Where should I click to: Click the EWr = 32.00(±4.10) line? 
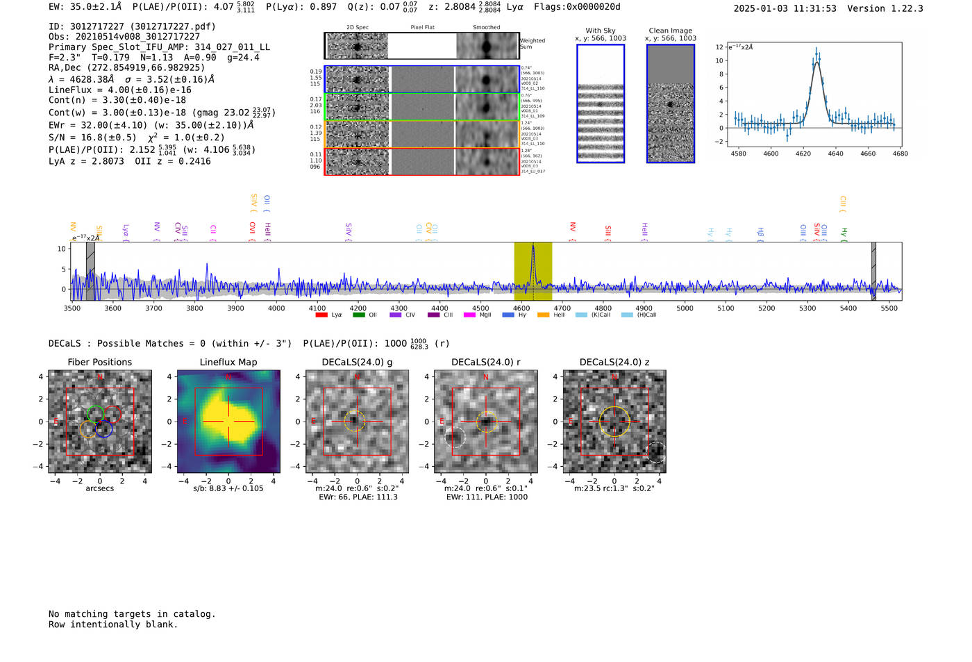coord(151,126)
